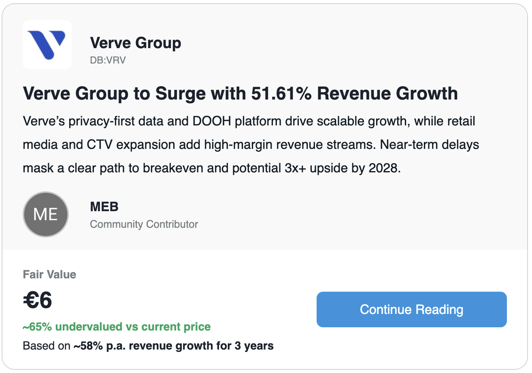Click the Verve Group blue V logo

pyautogui.click(x=47, y=45)
